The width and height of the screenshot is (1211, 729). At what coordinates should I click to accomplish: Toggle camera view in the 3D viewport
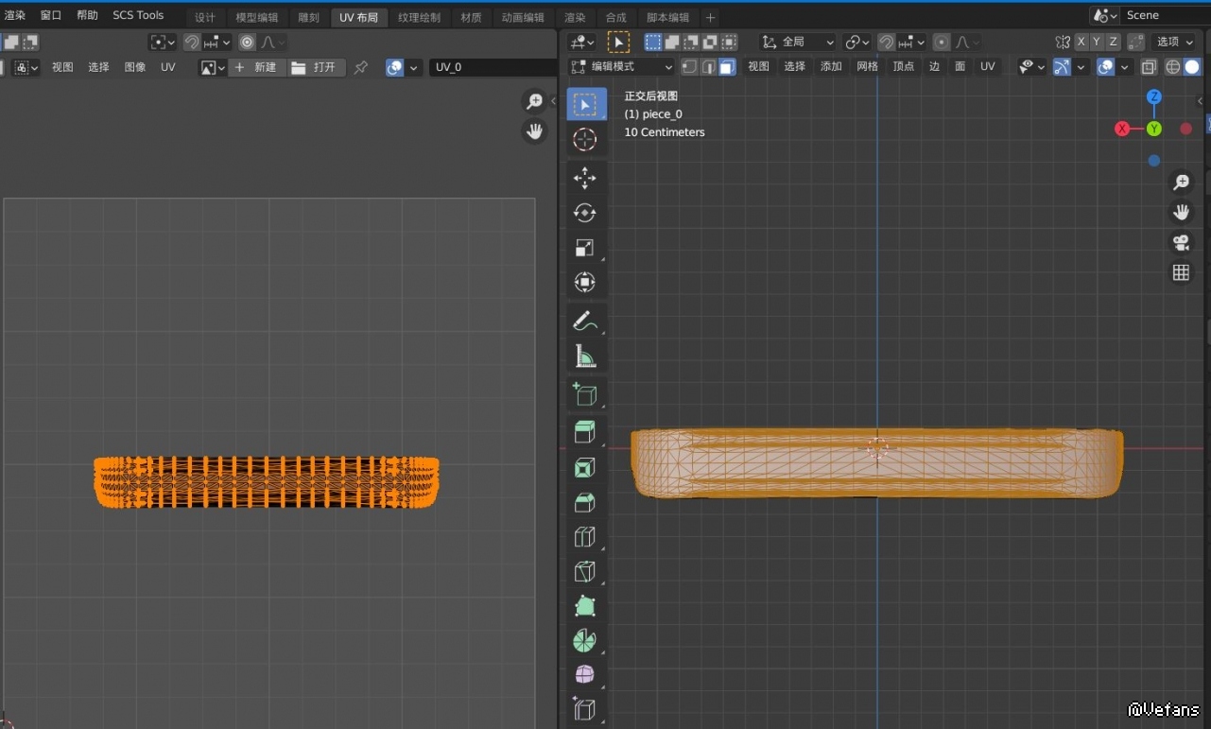1181,242
